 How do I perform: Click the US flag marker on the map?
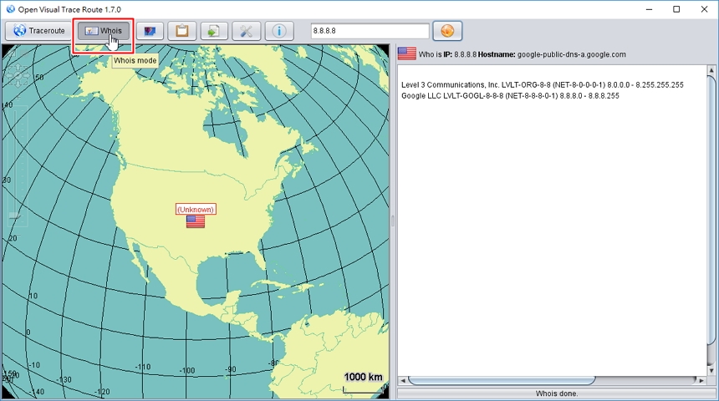tap(196, 222)
